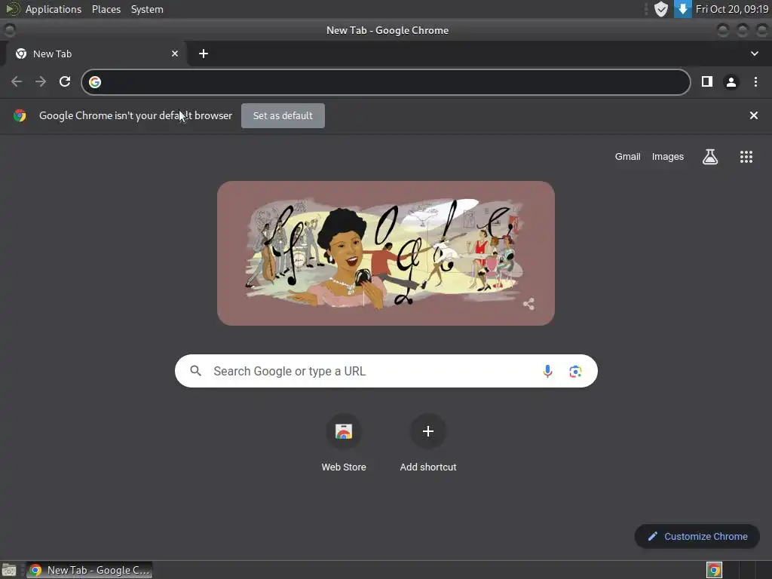Click Google icon in address bar
The height and width of the screenshot is (579, 772).
(x=95, y=81)
